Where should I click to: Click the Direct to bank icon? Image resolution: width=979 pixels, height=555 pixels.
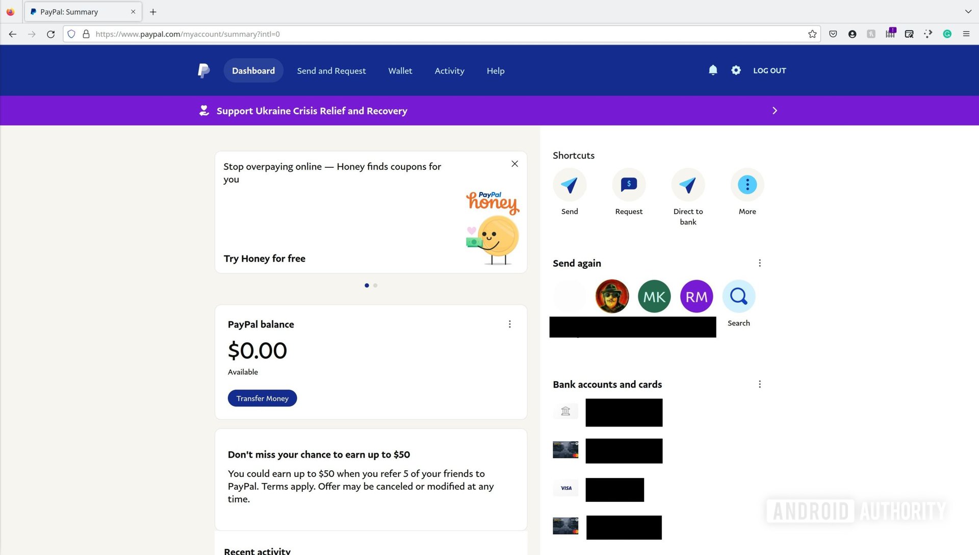688,184
